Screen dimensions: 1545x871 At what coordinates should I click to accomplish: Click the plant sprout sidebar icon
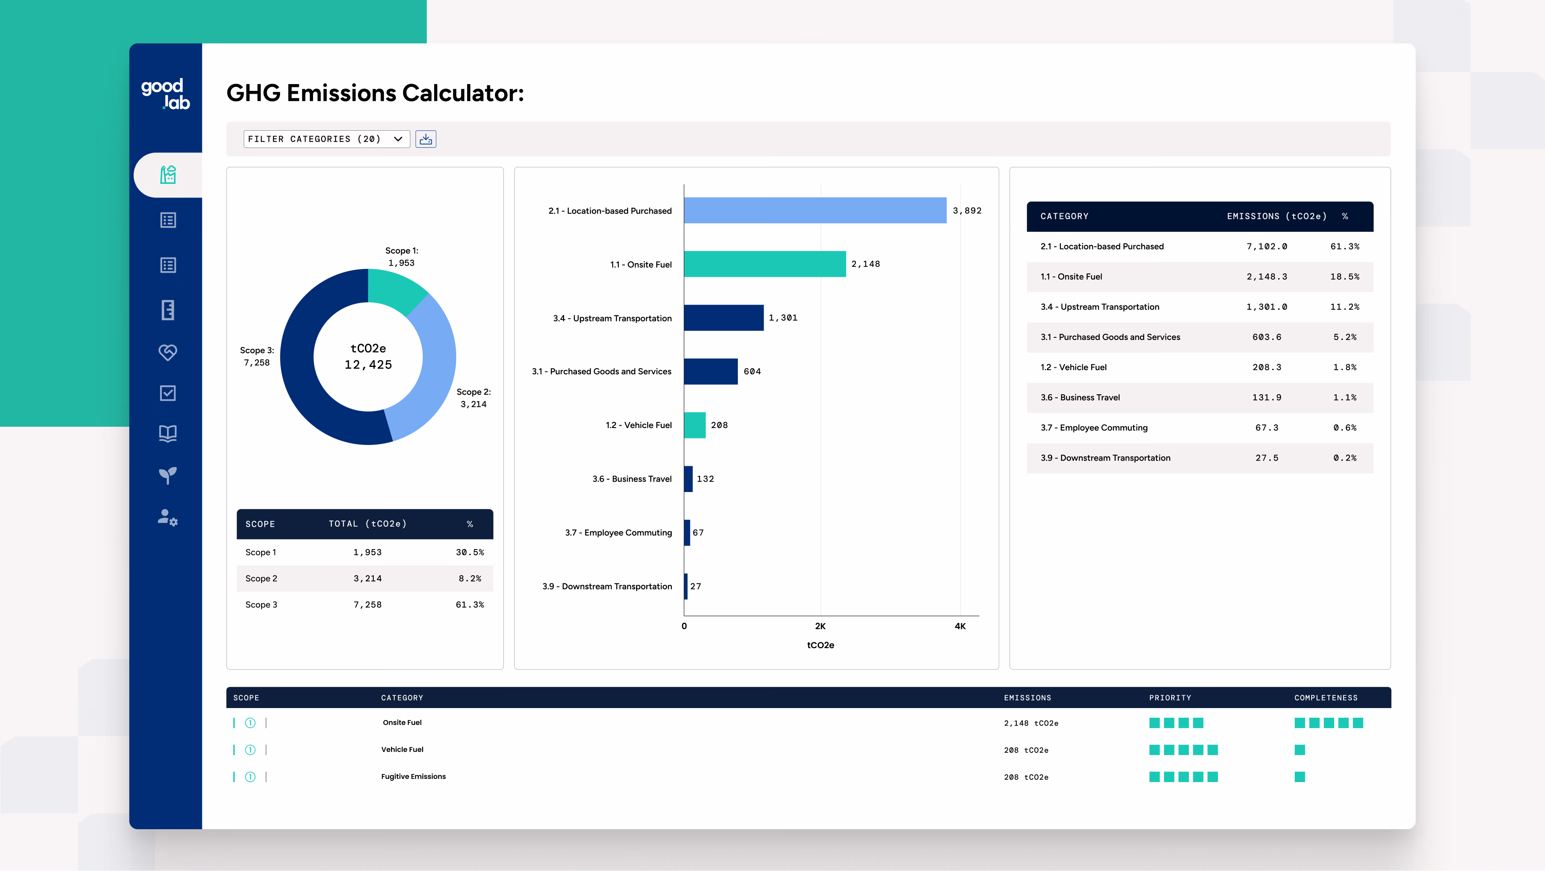(x=168, y=476)
